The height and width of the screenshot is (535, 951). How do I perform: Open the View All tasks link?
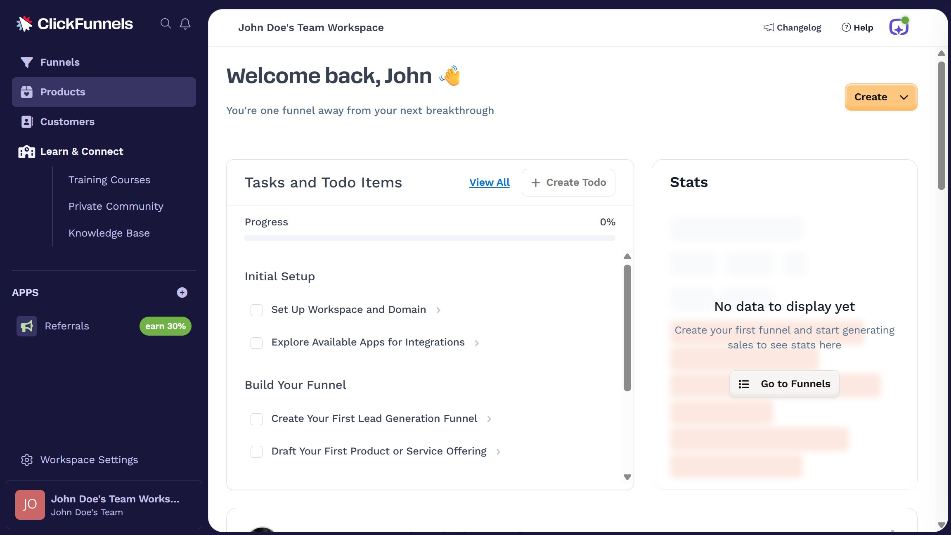(x=489, y=182)
